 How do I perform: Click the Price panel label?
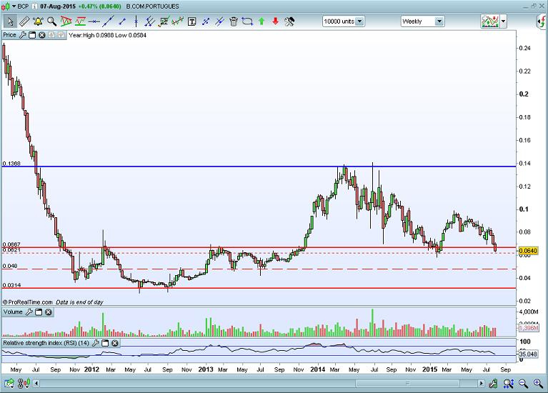[10, 35]
